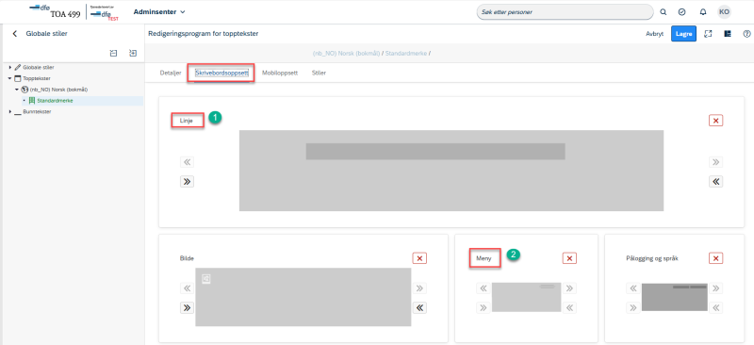The height and width of the screenshot is (345, 754).
Task: Open the KO user avatar menu
Action: [x=724, y=12]
